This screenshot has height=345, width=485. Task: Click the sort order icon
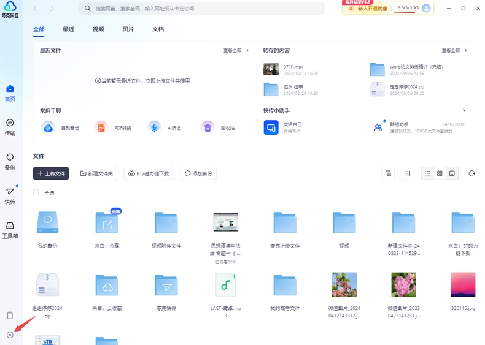408,173
